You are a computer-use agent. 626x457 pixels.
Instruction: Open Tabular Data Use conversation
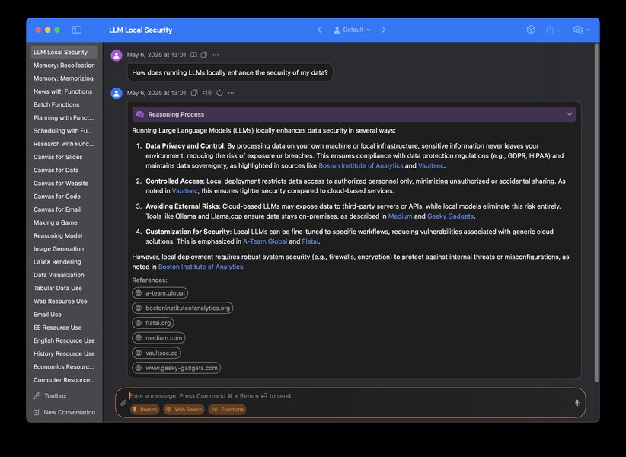click(64, 288)
